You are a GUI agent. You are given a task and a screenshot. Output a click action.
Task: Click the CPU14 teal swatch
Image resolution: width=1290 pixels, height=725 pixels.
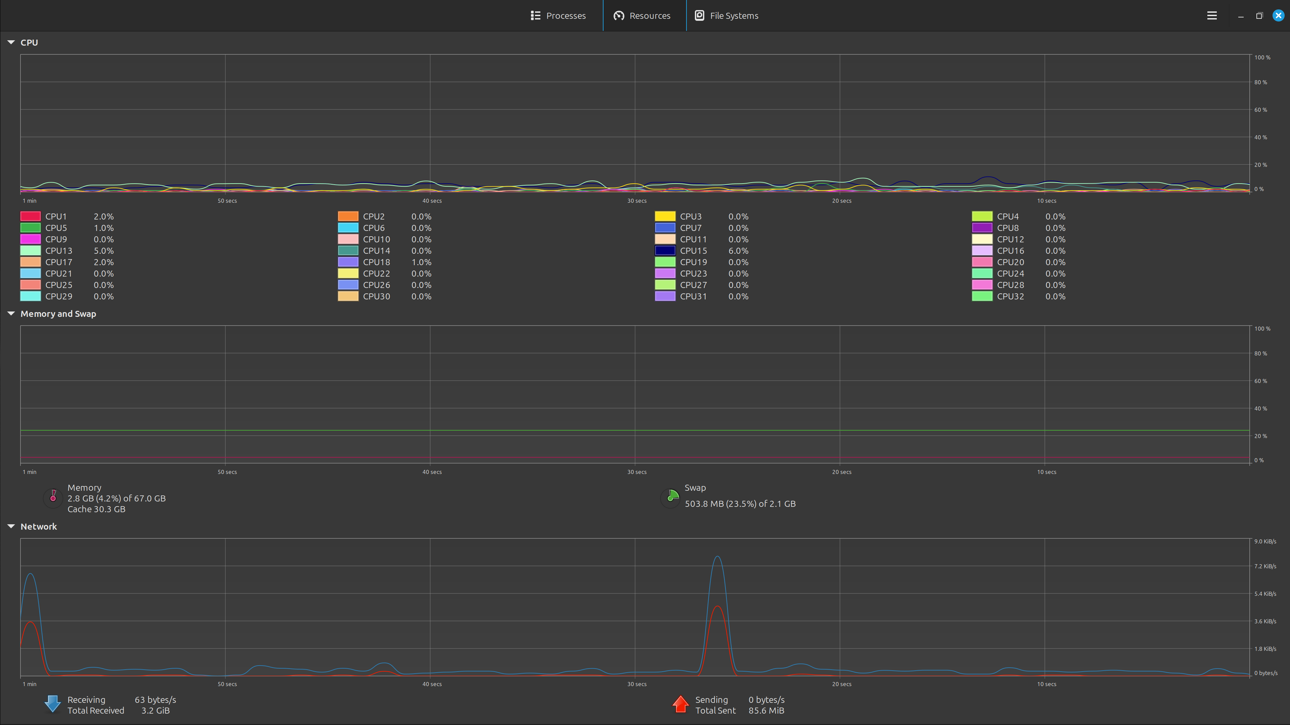(x=348, y=251)
